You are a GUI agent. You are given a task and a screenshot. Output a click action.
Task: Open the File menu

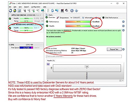pos(10,7)
